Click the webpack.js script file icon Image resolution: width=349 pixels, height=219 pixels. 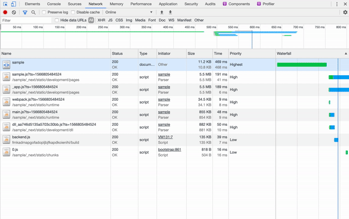point(6,102)
